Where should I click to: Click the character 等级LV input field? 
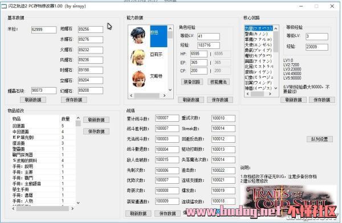tap(208, 36)
